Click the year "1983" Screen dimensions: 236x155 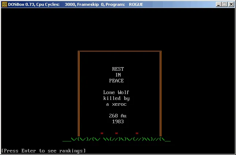pyautogui.click(x=118, y=121)
